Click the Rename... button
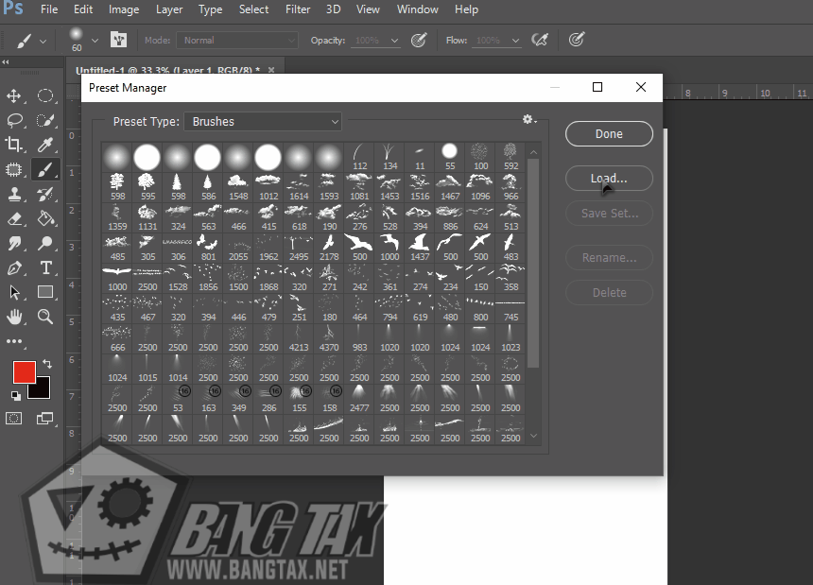 click(609, 257)
